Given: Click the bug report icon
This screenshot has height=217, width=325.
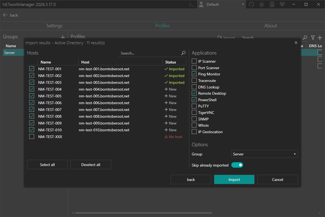Looking at the screenshot, I should pyautogui.click(x=262, y=4).
